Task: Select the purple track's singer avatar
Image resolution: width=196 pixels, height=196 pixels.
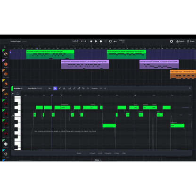Action: [6, 64]
